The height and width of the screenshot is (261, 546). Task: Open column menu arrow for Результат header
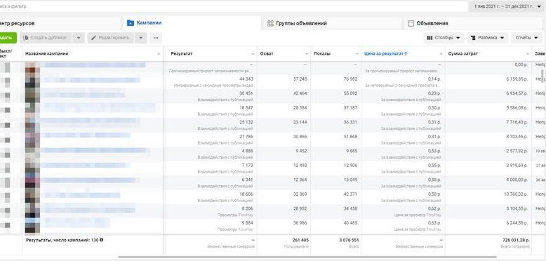point(253,54)
